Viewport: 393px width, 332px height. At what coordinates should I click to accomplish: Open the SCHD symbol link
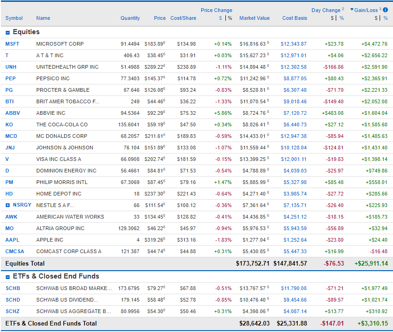pos(13,300)
